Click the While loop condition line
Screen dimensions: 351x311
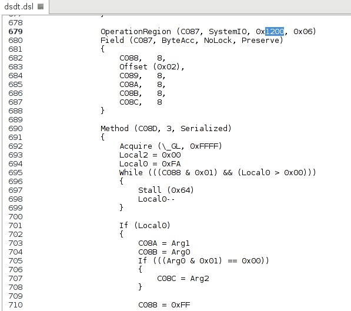(218, 173)
